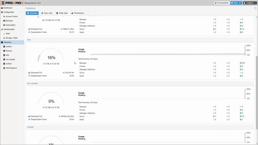258x145 pixels.
Task: Open the Documentation button
Action: 222,3
